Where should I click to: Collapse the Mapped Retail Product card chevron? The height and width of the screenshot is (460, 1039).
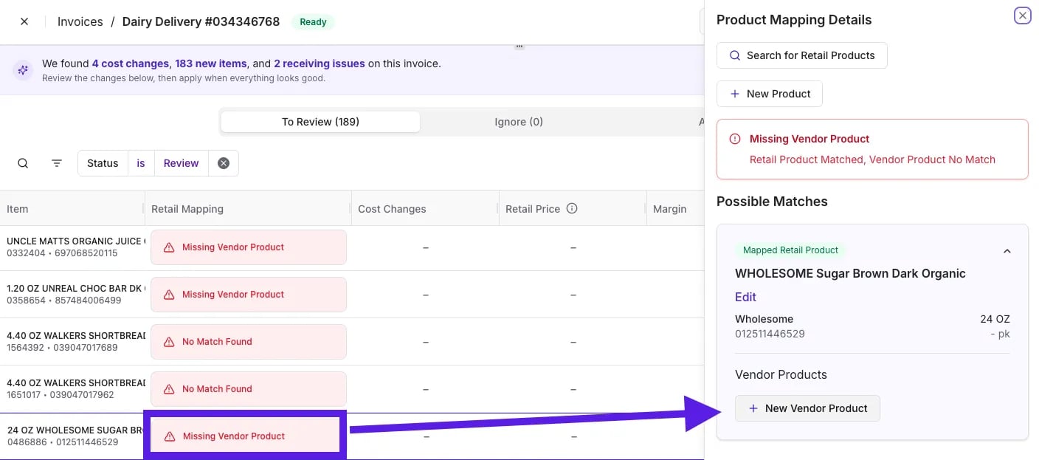coord(1007,251)
